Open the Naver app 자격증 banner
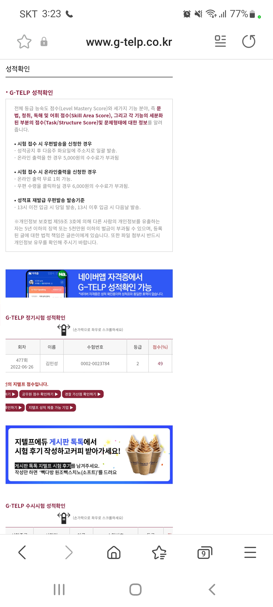Viewport: 273px width, 607px height. pos(89,283)
